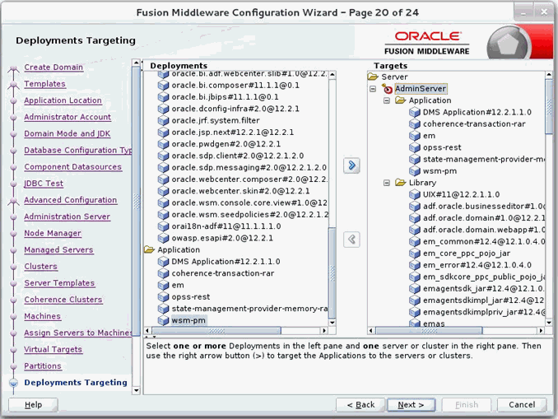The height and width of the screenshot is (419, 558).
Task: Select wsm-pm under AdminServer Application
Action: click(439, 171)
